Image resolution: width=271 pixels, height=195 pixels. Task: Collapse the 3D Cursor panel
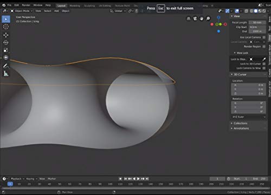(232, 75)
